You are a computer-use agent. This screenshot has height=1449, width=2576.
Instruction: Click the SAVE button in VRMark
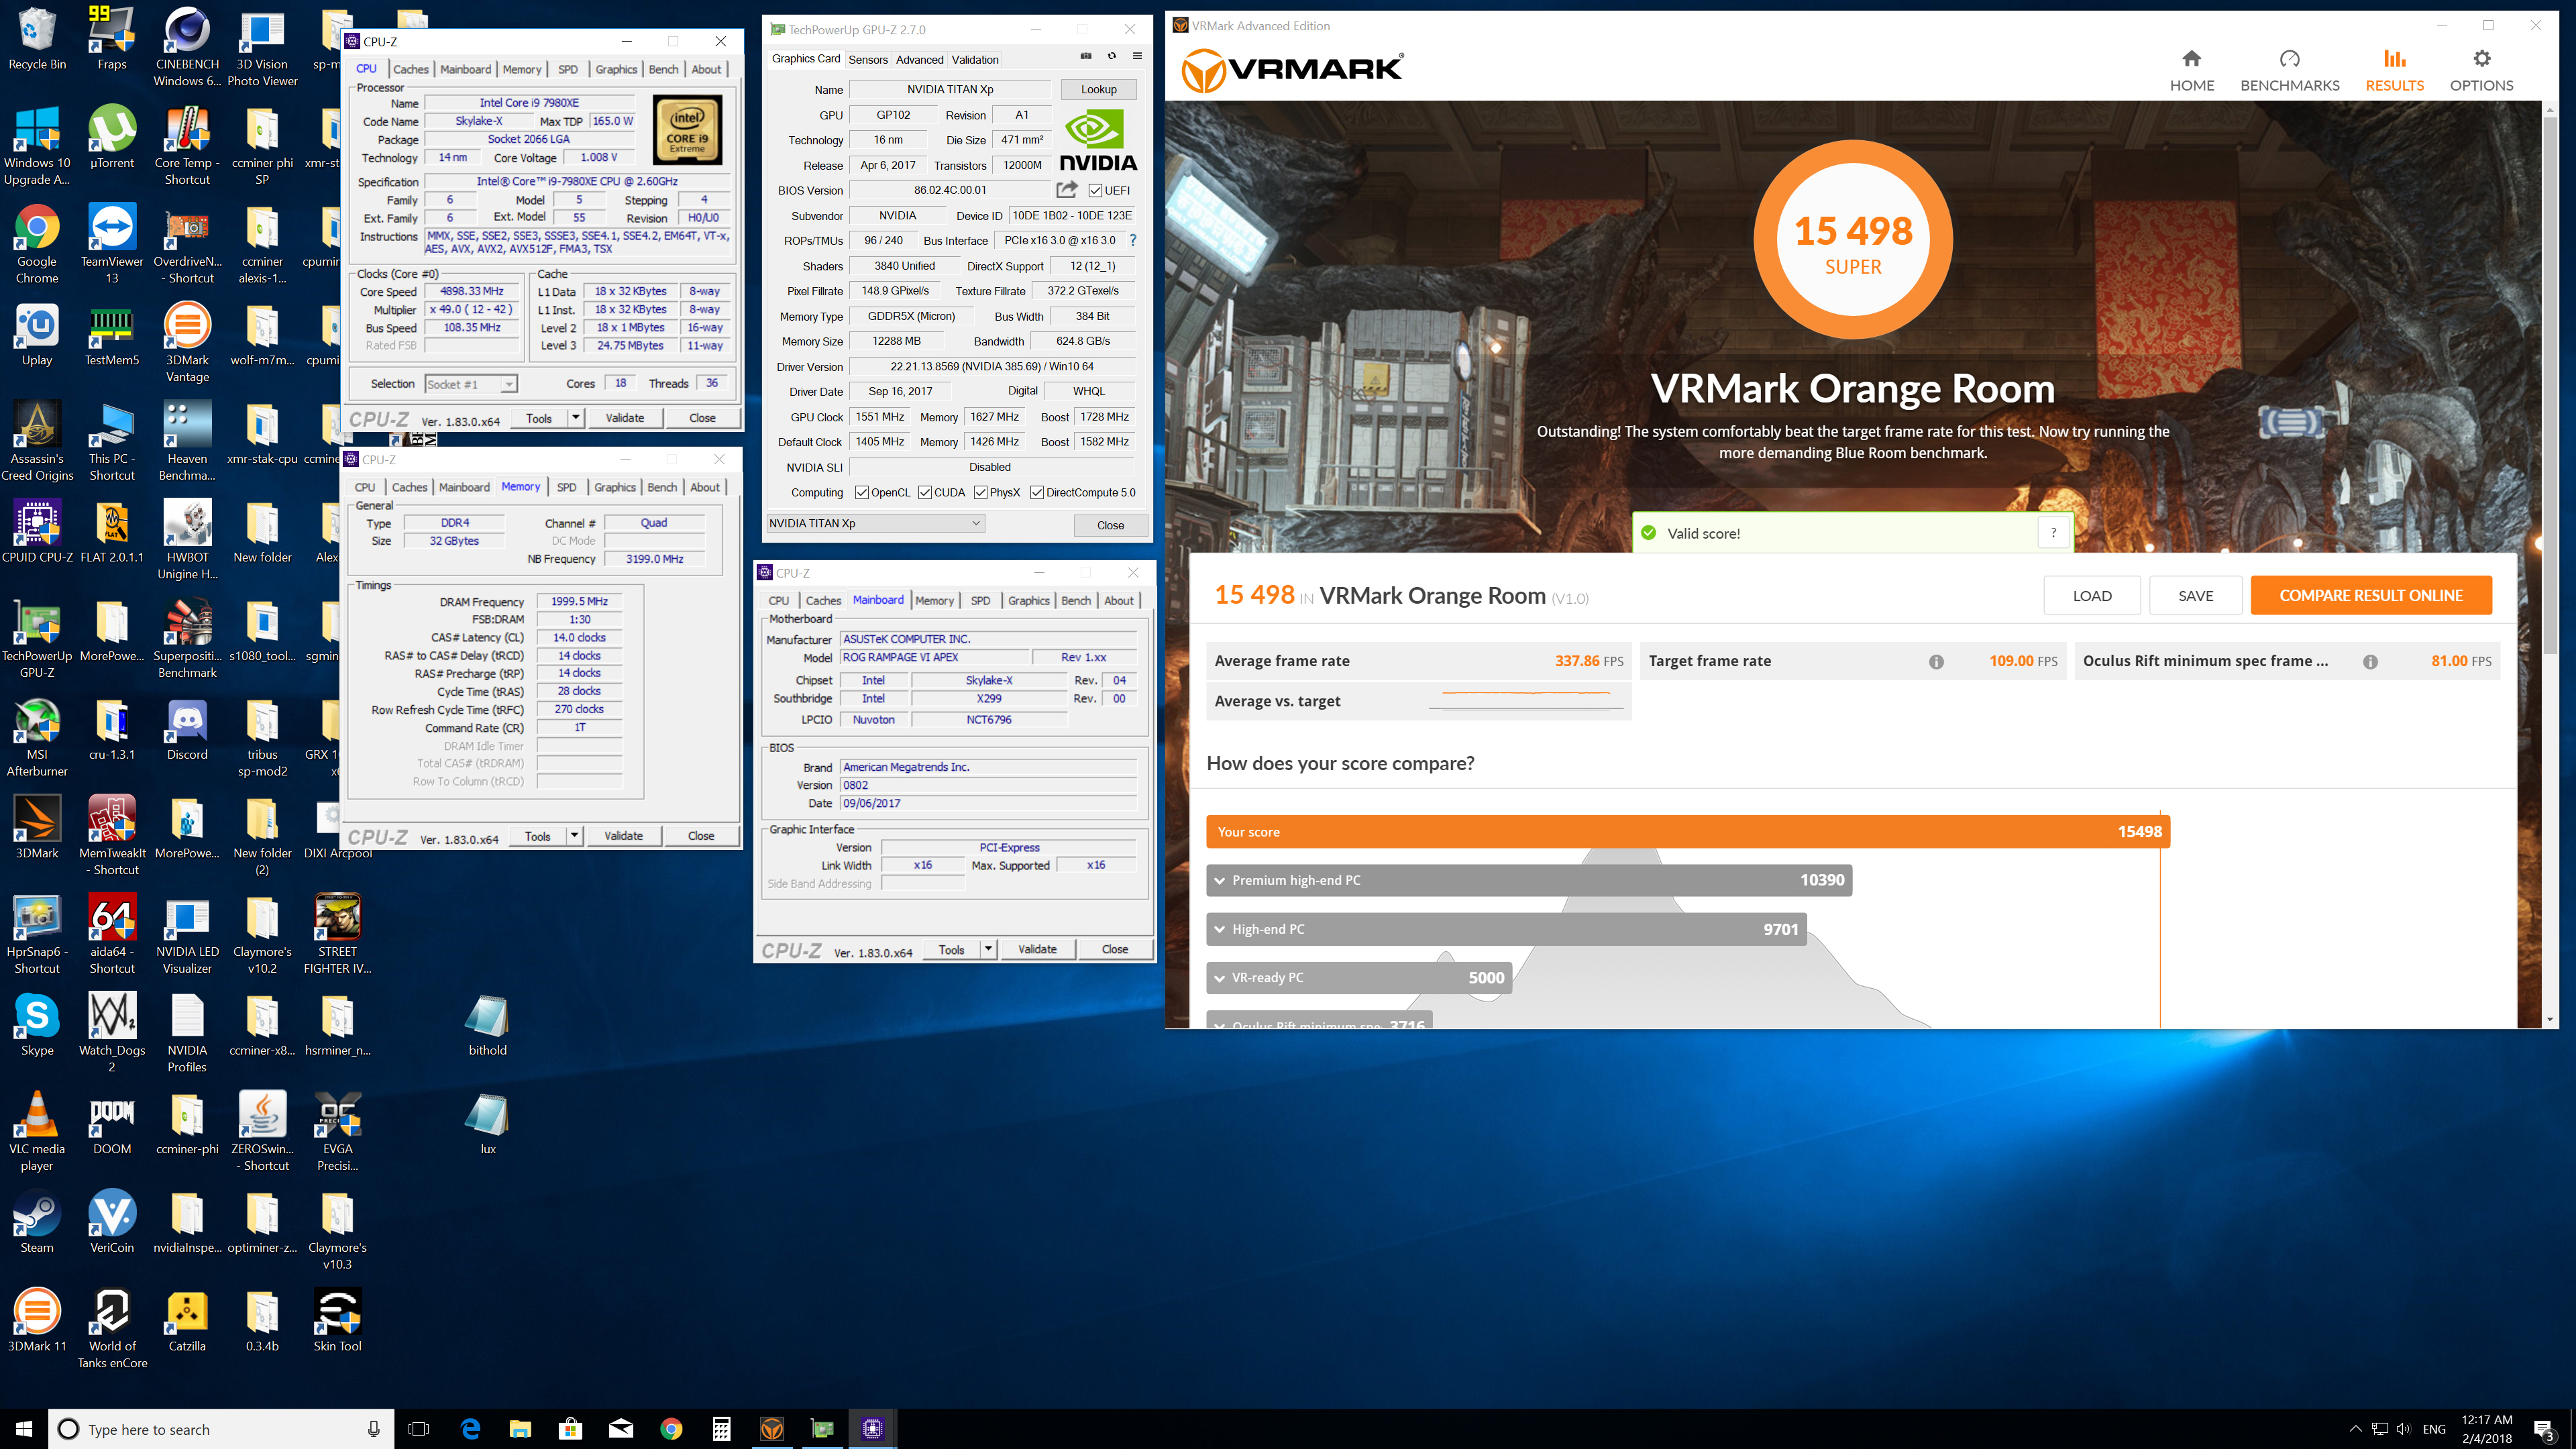(2196, 595)
